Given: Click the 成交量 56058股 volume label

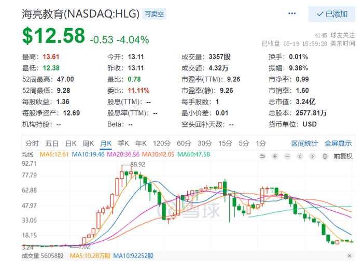Looking at the screenshot, I should click(43, 256).
